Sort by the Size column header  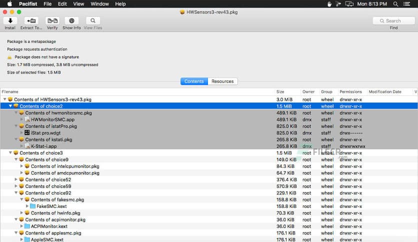pyautogui.click(x=287, y=91)
